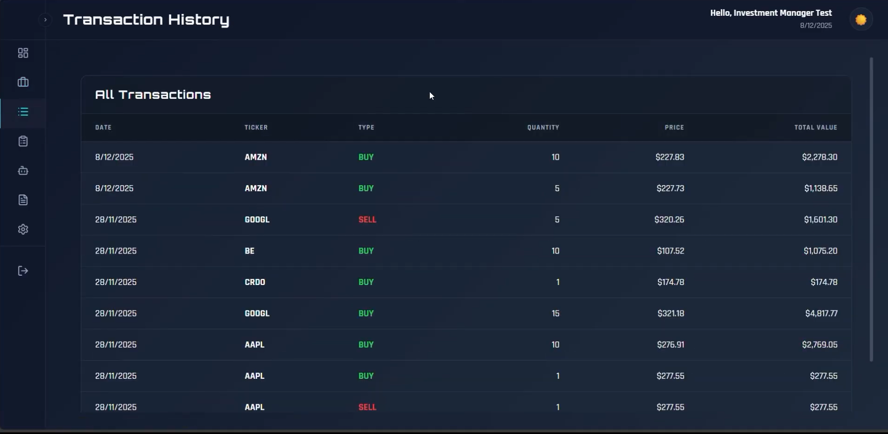Expand the sidebar with chevron arrow
888x434 pixels.
point(45,20)
